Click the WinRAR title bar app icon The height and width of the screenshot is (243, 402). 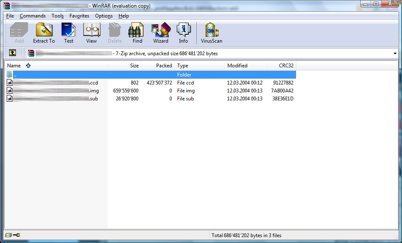tap(7, 5)
